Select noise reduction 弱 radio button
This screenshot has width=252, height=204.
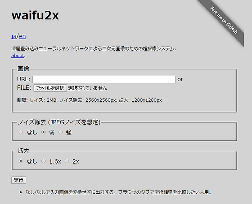coord(44,132)
